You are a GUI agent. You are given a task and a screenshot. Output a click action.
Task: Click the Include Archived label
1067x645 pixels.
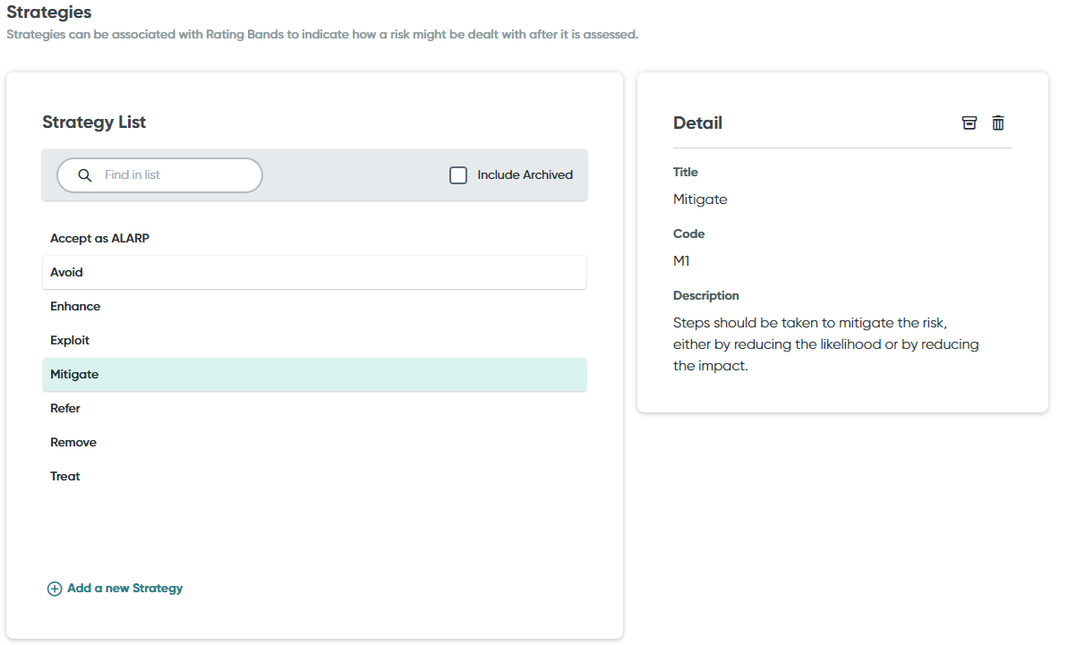click(x=525, y=174)
